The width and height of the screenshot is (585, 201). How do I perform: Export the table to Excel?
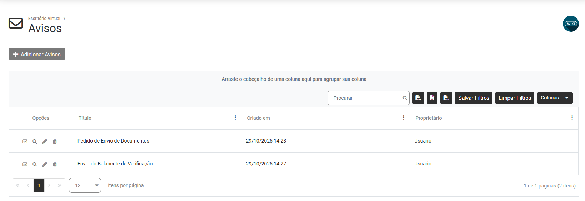coord(432,98)
